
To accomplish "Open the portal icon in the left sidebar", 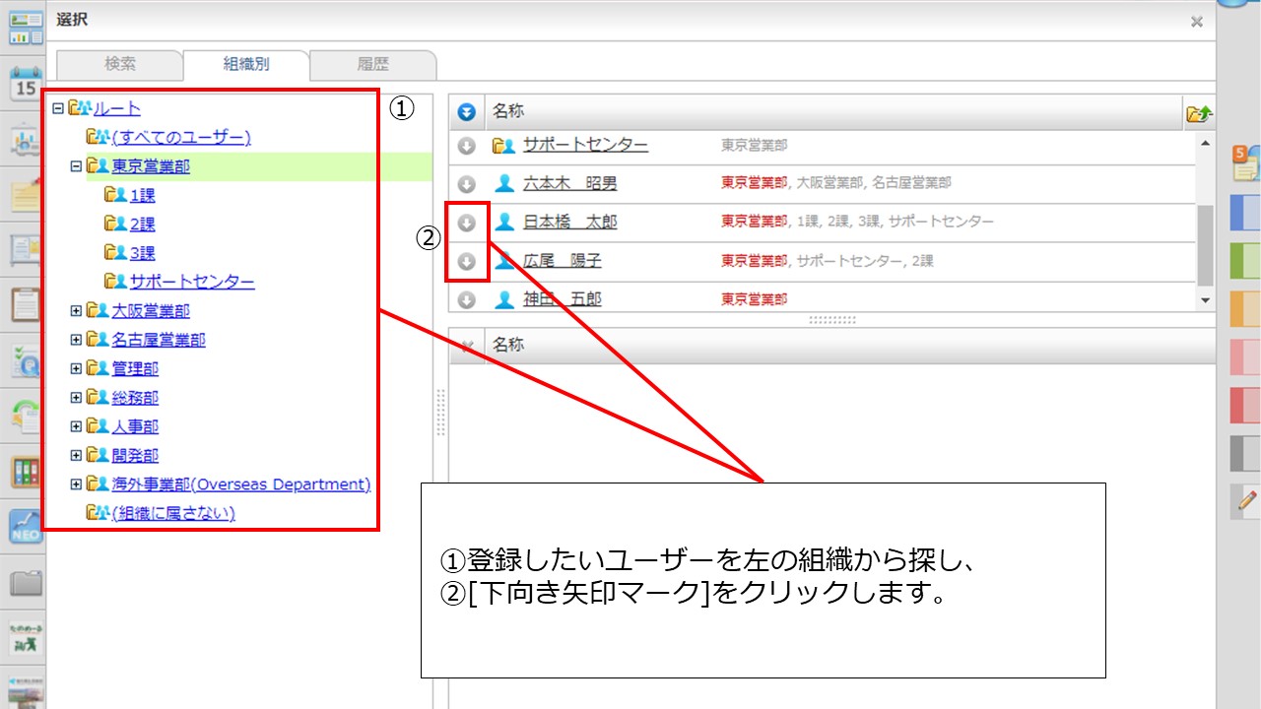I will (x=26, y=28).
